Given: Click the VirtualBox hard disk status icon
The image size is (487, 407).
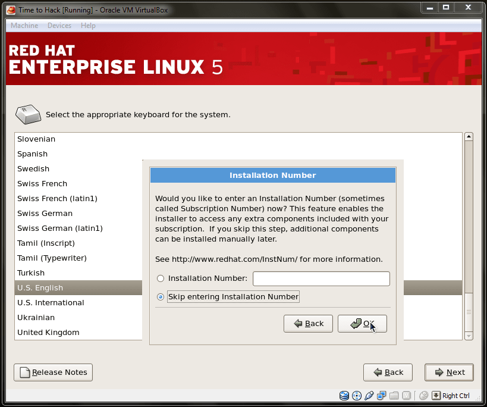Looking at the screenshot, I should (x=344, y=396).
